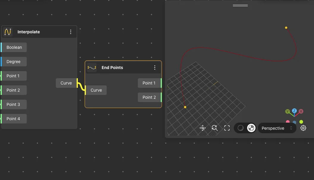Screen dimensions: 314x180
Task: Open End Points node options menu
Action: 154,68
